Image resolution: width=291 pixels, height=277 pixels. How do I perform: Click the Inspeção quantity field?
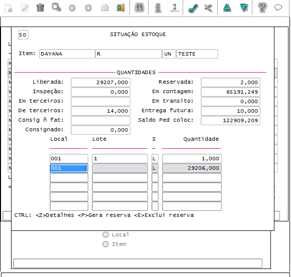(x=100, y=92)
